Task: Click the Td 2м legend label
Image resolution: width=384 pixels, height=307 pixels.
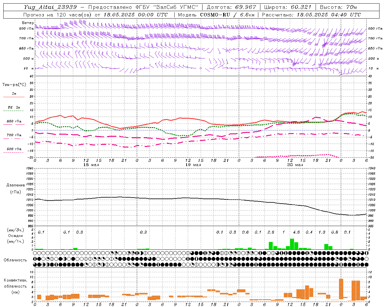Action: click(14, 107)
